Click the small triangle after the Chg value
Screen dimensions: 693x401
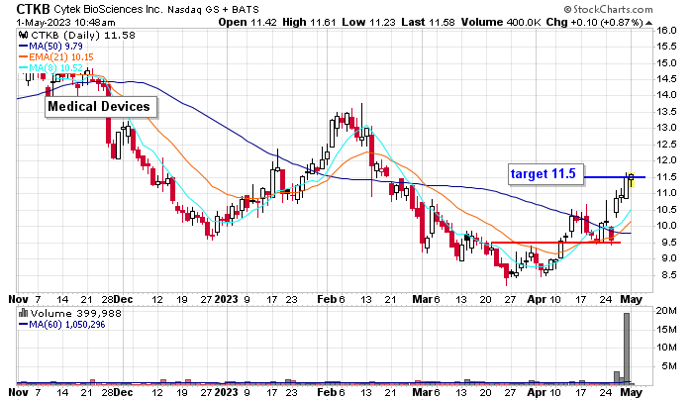point(648,23)
